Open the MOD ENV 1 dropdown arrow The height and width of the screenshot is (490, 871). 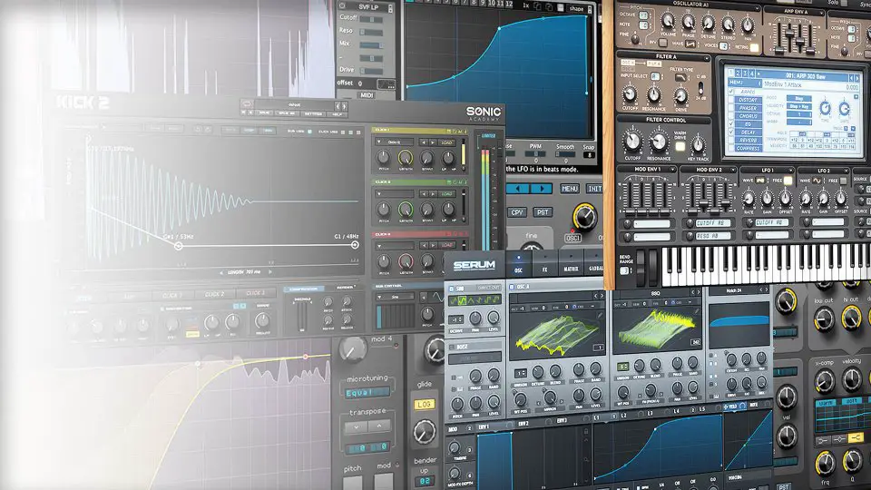pos(672,170)
